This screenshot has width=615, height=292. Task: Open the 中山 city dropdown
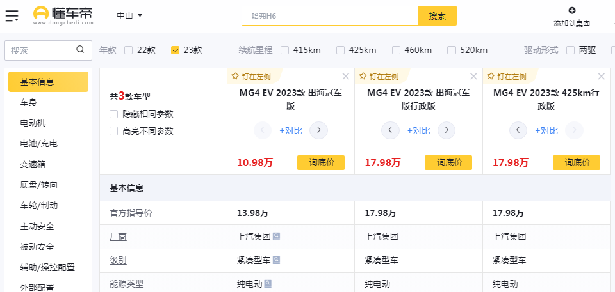click(x=129, y=16)
